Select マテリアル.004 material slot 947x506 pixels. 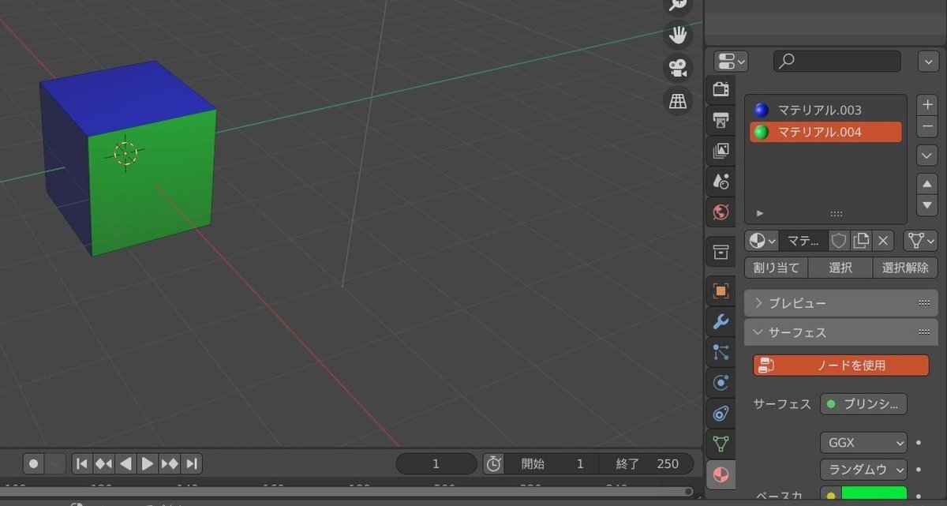[825, 132]
